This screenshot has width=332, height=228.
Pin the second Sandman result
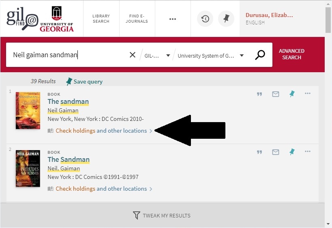(292, 152)
